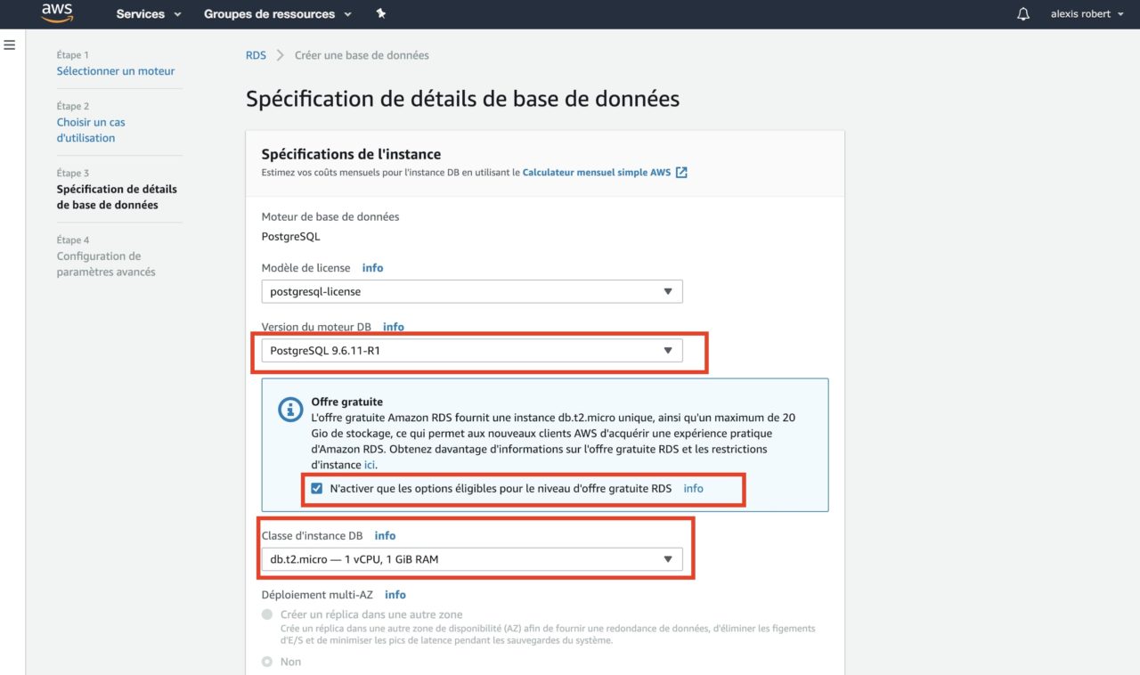Click the RDS breadcrumb link
This screenshot has height=675, width=1140.
click(256, 55)
